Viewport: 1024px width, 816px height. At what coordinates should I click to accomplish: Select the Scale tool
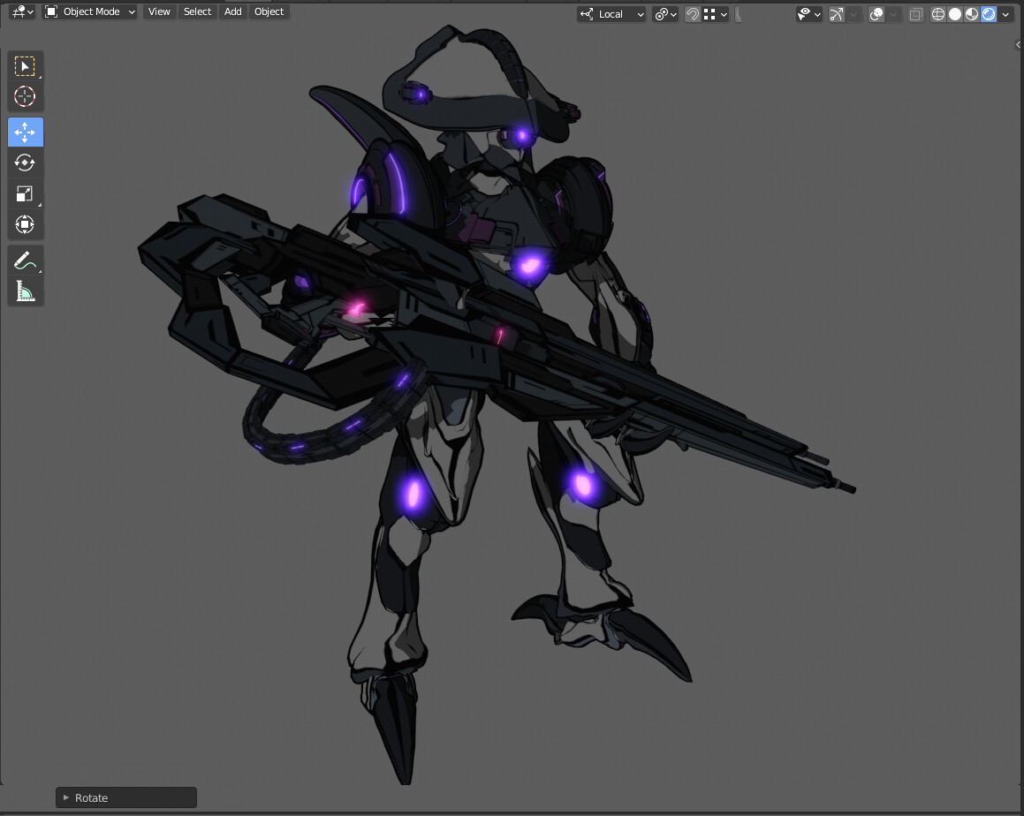(26, 193)
